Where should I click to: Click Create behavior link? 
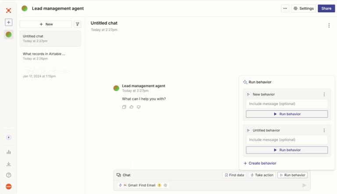click(260, 163)
